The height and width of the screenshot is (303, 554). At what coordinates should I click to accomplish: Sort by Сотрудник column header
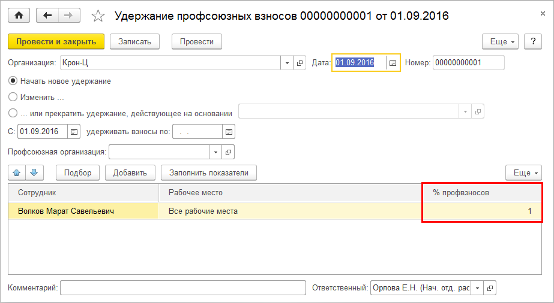[x=83, y=193]
